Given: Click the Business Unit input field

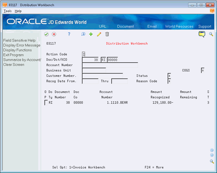Looking at the screenshot, I should click(94, 70).
